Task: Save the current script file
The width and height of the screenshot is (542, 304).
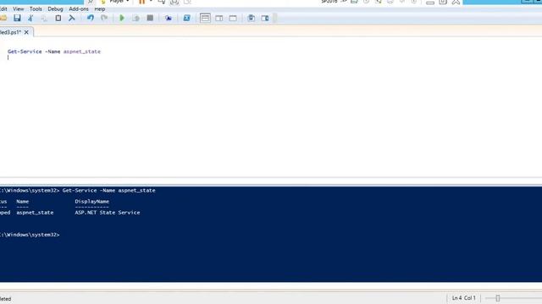Action: click(x=17, y=18)
